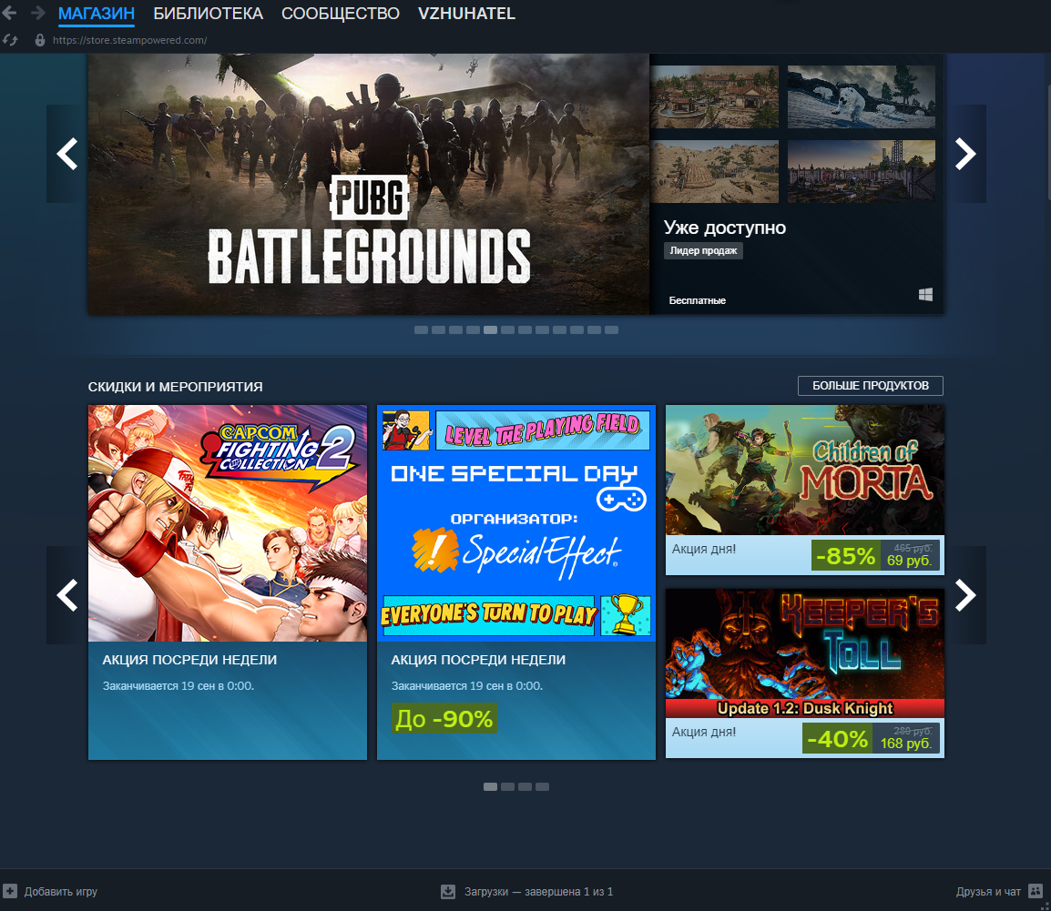Click the 168 руб. price
The image size is (1051, 911).
coord(906,744)
